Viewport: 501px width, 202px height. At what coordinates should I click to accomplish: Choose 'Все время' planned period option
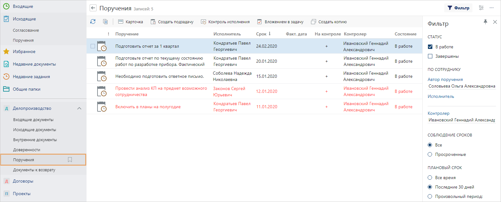[430, 178]
